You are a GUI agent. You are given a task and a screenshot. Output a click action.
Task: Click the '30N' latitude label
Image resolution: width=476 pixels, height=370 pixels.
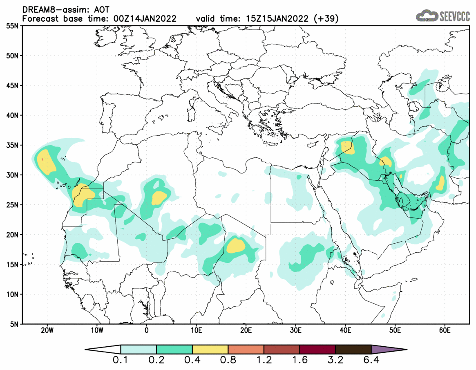pos(12,175)
